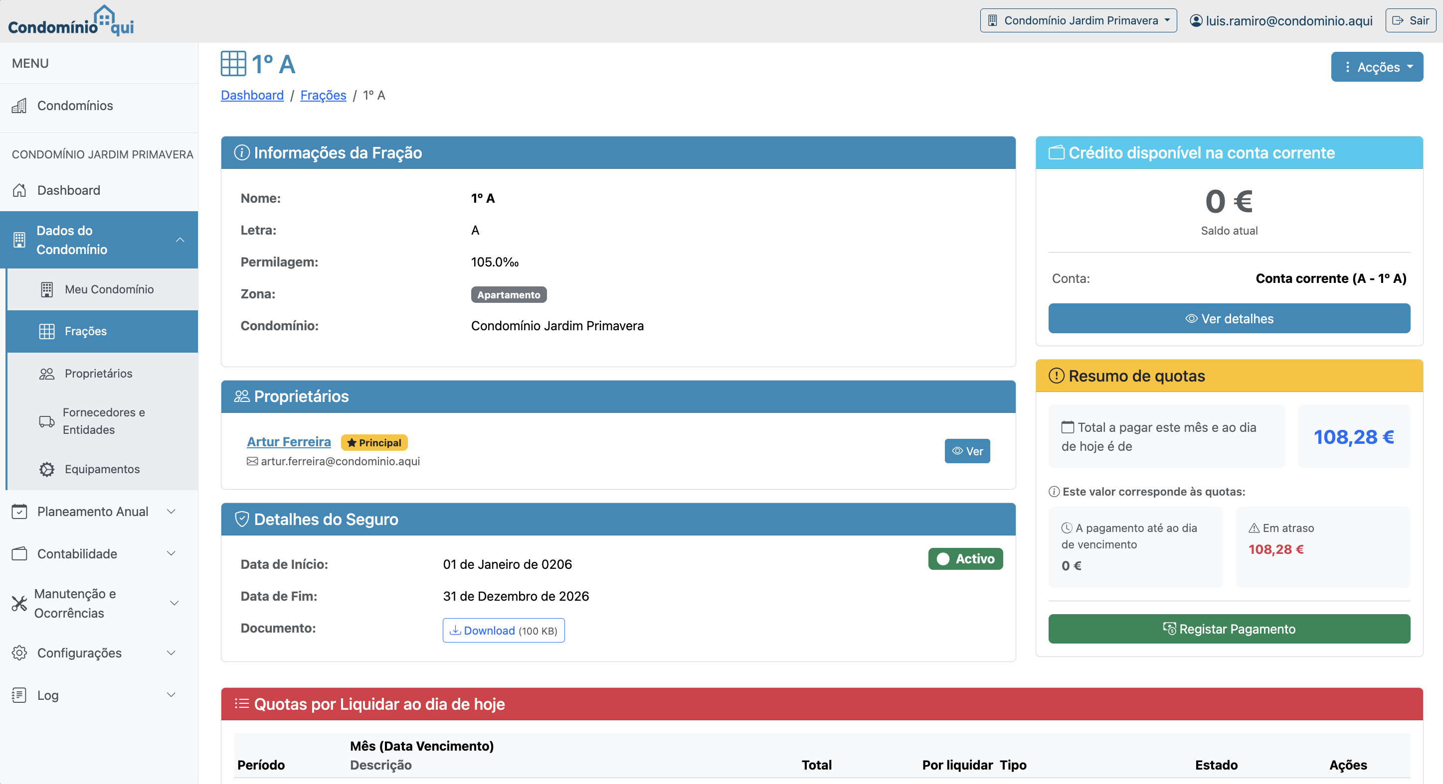Click the Dados do Condomínio building icon

pyautogui.click(x=19, y=240)
